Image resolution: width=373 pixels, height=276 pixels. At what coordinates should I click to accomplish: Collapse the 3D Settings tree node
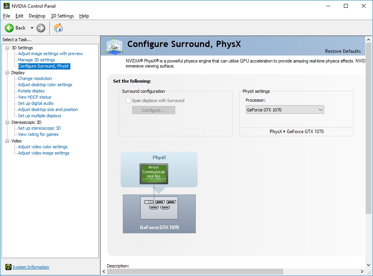click(x=7, y=48)
